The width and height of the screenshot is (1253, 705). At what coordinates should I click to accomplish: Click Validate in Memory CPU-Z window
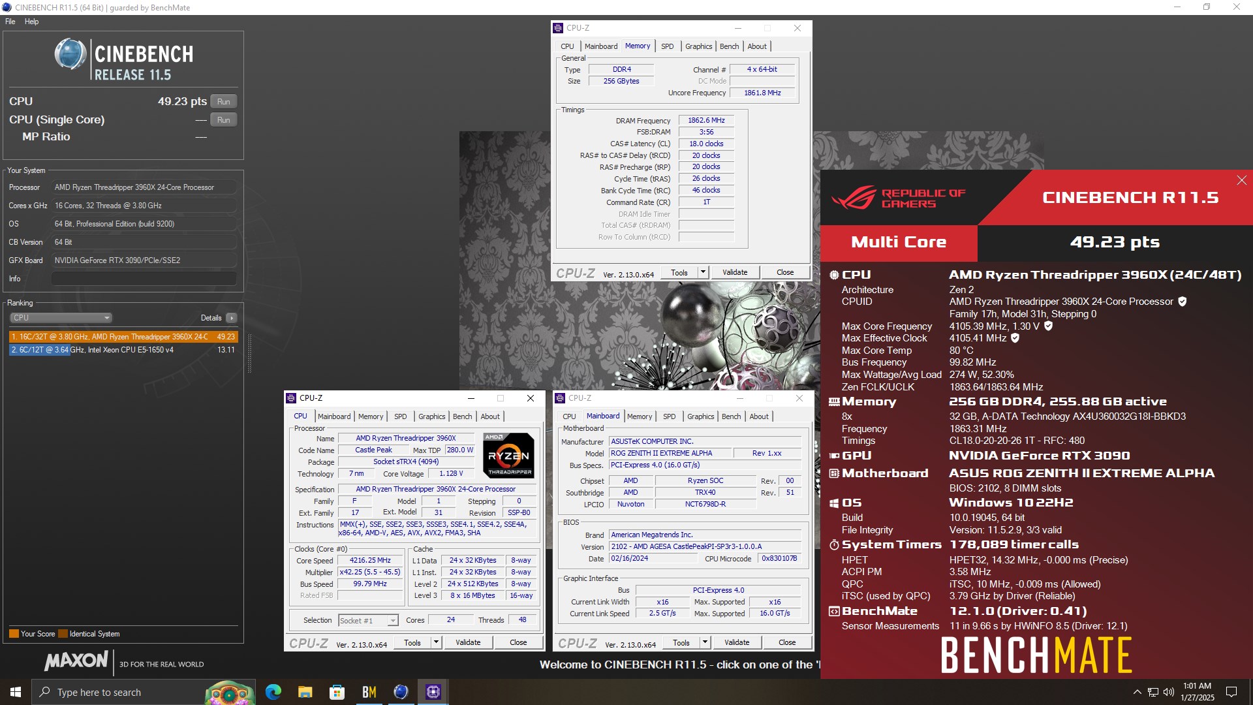click(735, 272)
